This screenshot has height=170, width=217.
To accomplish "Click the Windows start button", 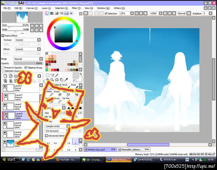I will point(9,159).
